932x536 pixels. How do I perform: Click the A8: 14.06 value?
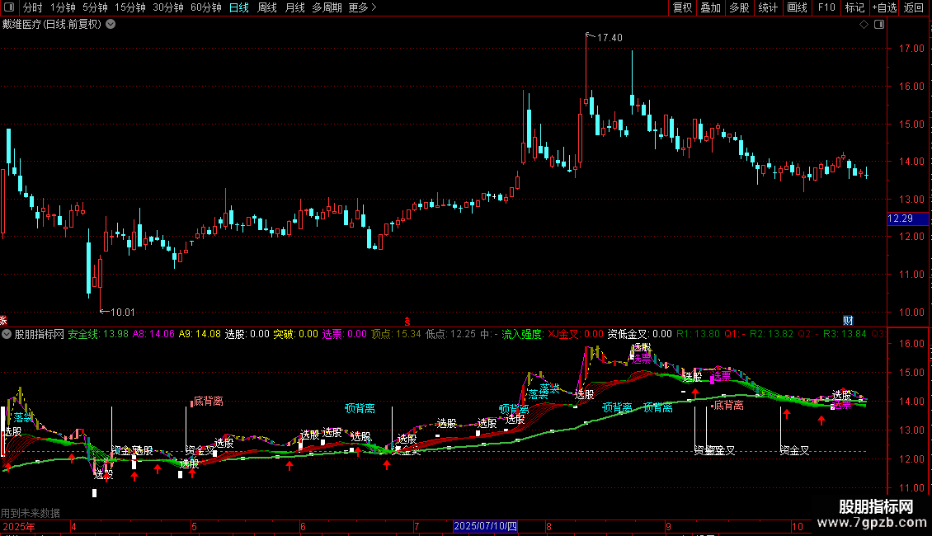[x=154, y=335]
